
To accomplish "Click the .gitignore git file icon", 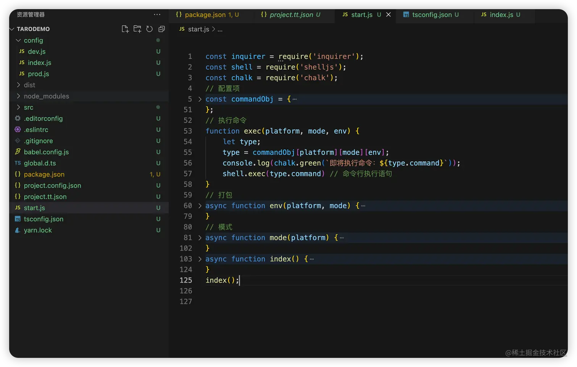I will [x=18, y=141].
